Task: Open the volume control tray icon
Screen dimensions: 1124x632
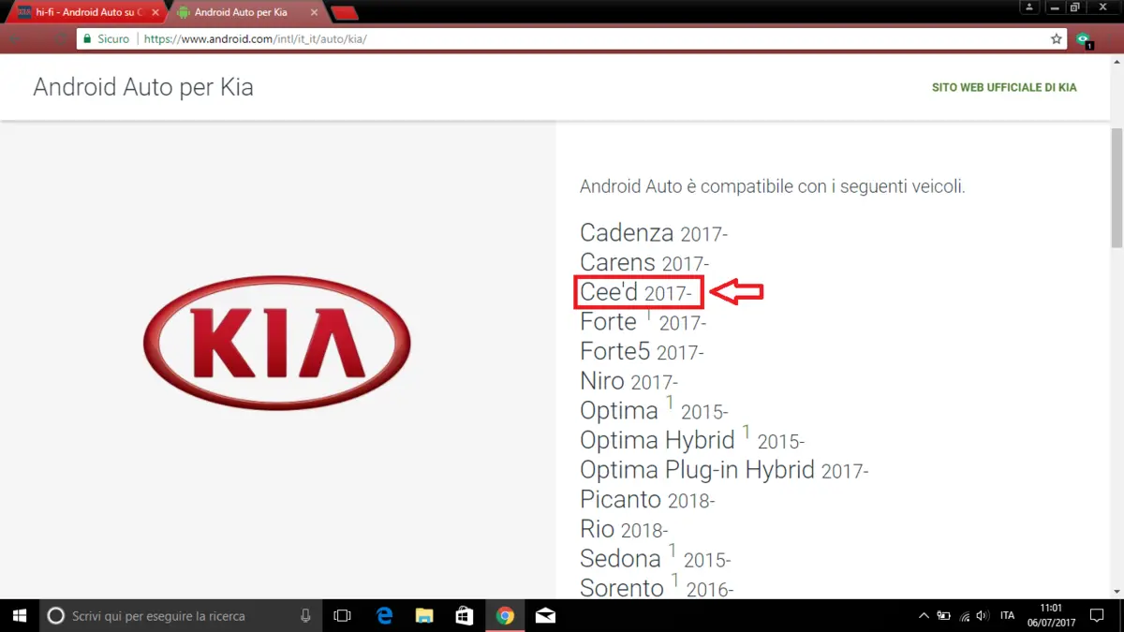Action: [x=983, y=615]
